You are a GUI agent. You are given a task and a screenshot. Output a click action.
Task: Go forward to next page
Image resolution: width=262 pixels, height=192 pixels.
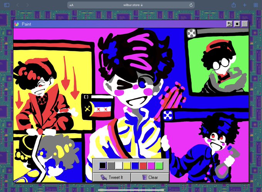(28, 5)
